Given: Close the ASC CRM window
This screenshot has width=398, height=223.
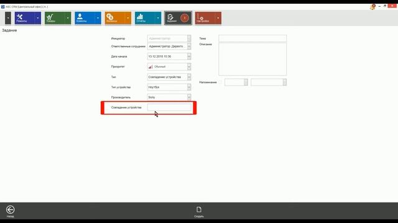Looking at the screenshot, I should (392, 6).
